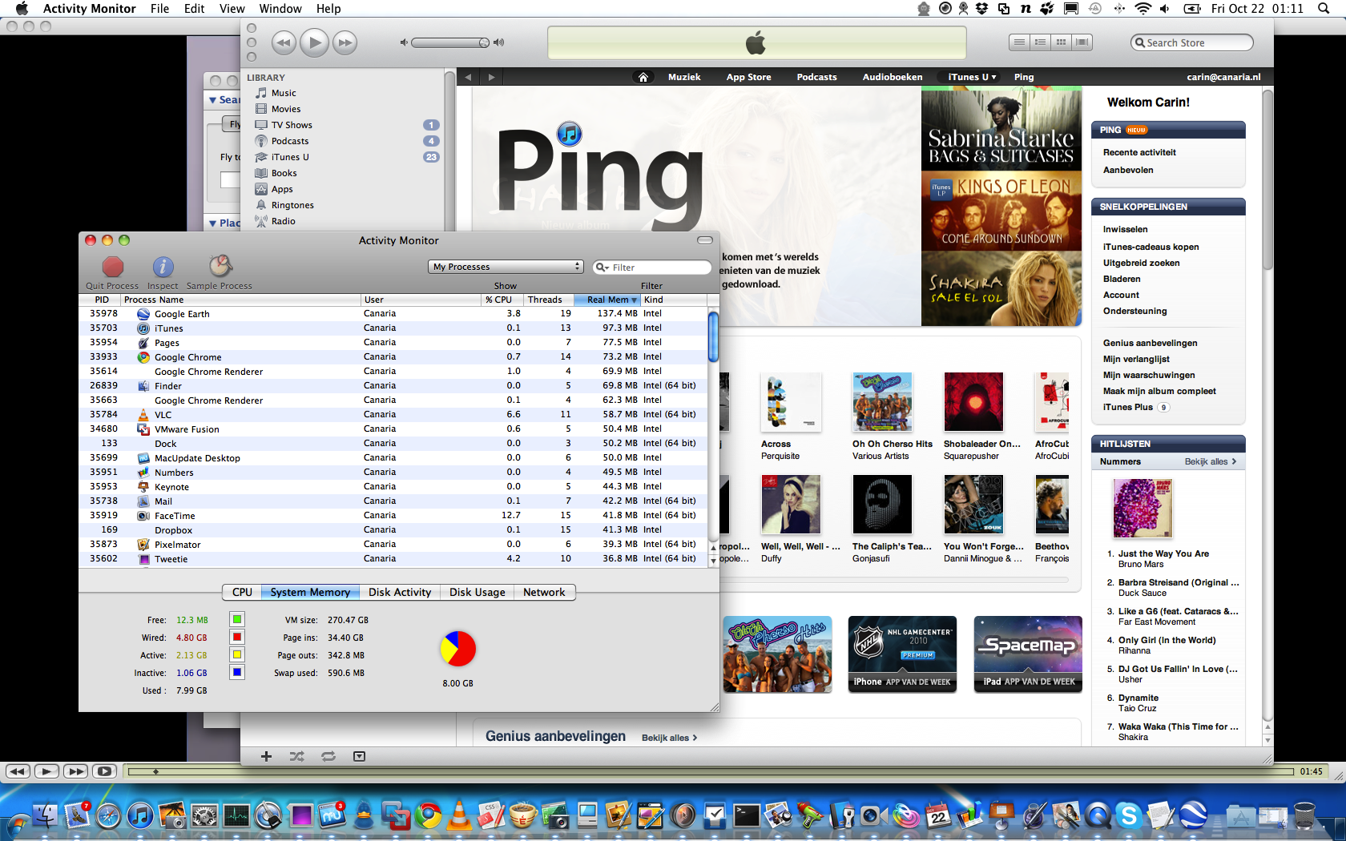Viewport: 1346px width, 841px height.
Task: Open Spotlight search in the menu bar
Action: (x=1324, y=8)
